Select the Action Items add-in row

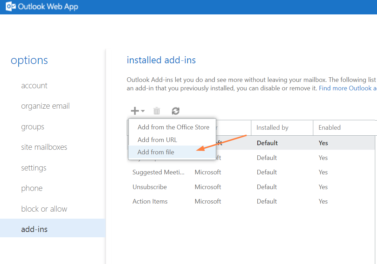coord(251,201)
